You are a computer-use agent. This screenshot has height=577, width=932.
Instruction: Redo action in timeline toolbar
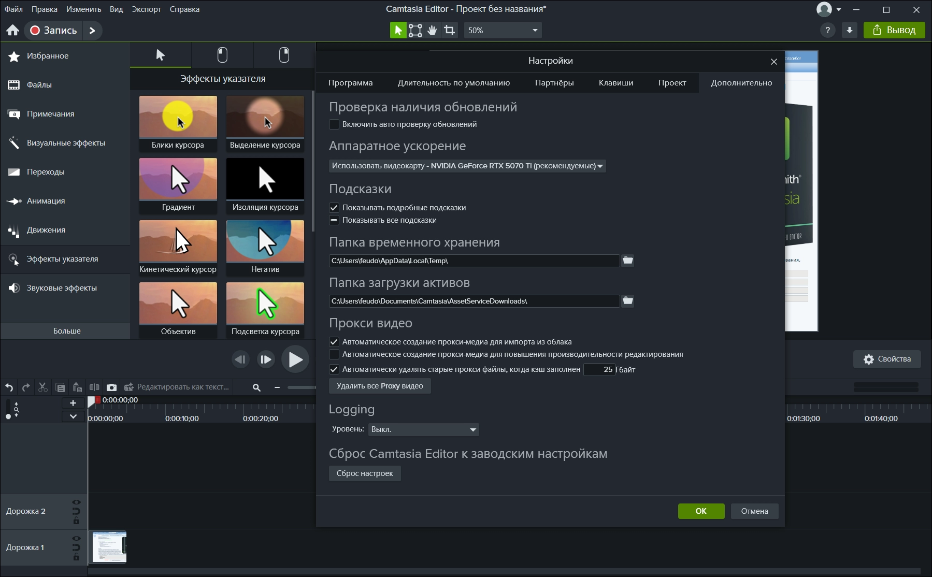tap(26, 387)
